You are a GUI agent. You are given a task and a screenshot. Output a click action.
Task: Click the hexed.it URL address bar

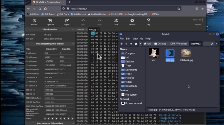[x=121, y=9]
